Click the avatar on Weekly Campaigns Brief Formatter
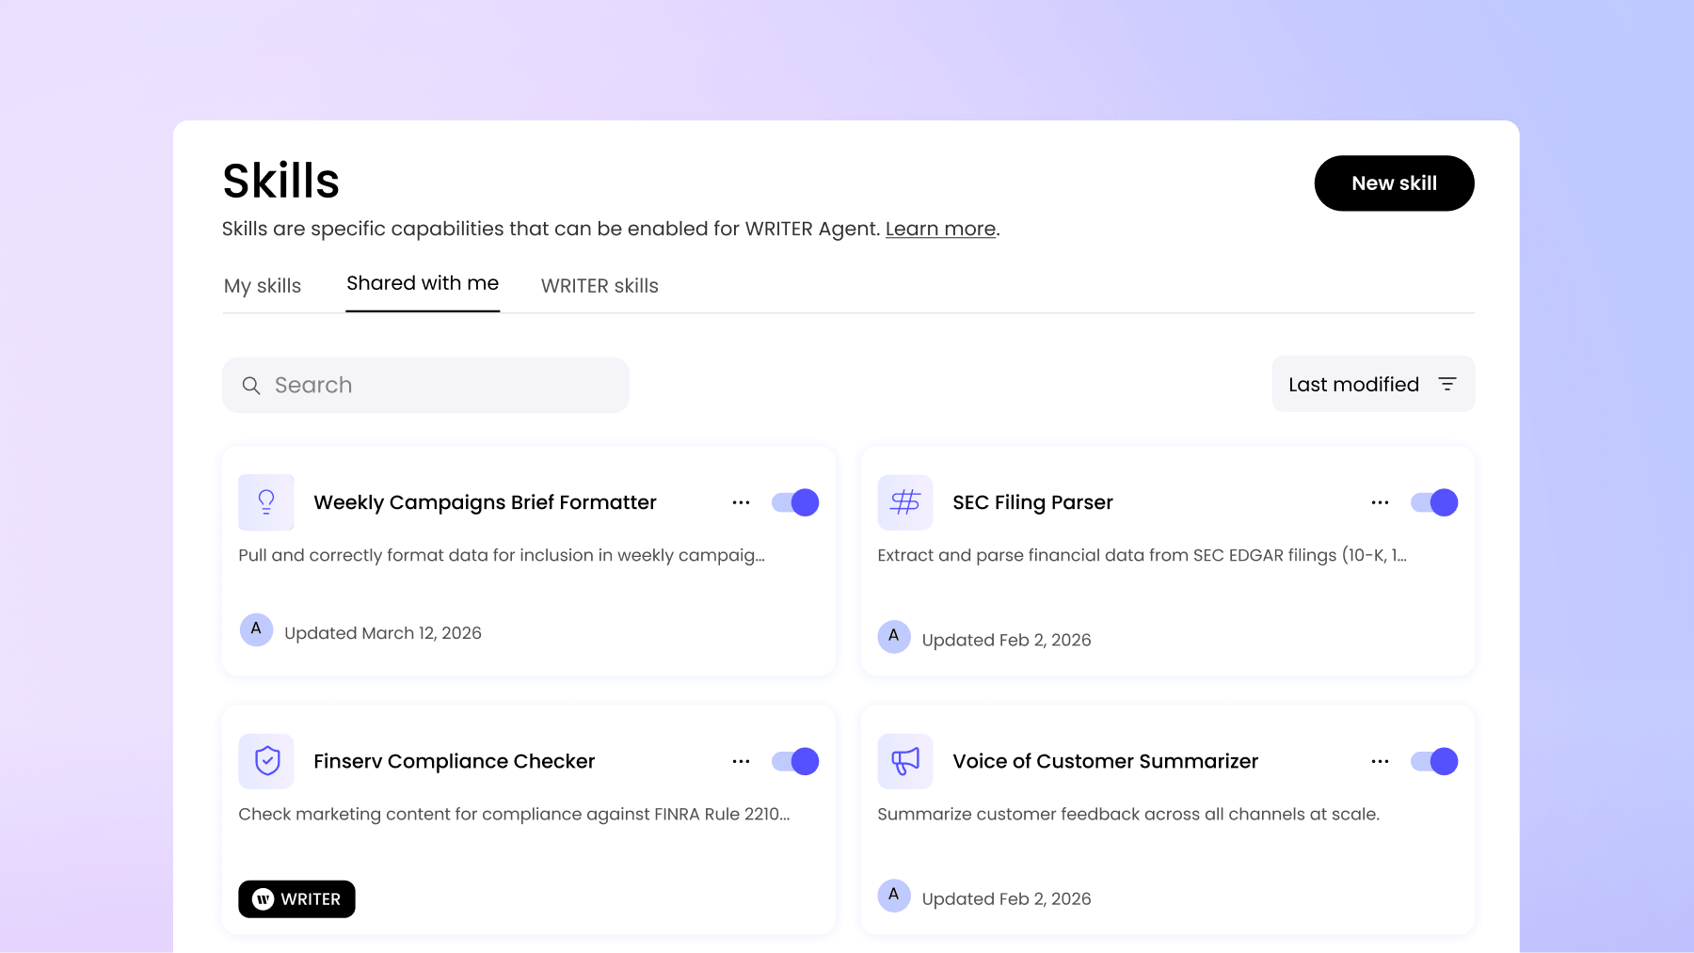Viewport: 1694px width, 953px height. (256, 629)
